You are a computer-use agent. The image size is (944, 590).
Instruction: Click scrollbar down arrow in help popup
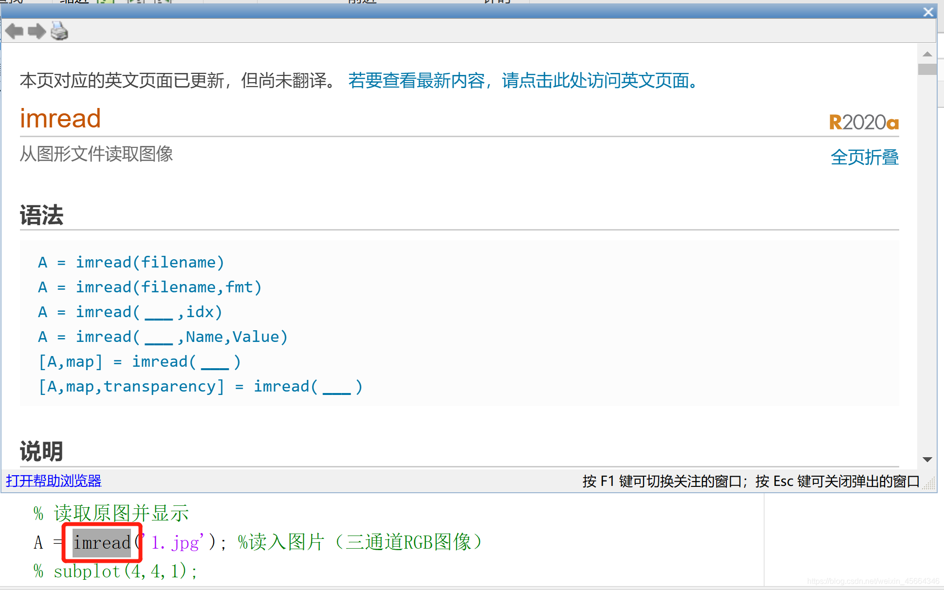927,459
